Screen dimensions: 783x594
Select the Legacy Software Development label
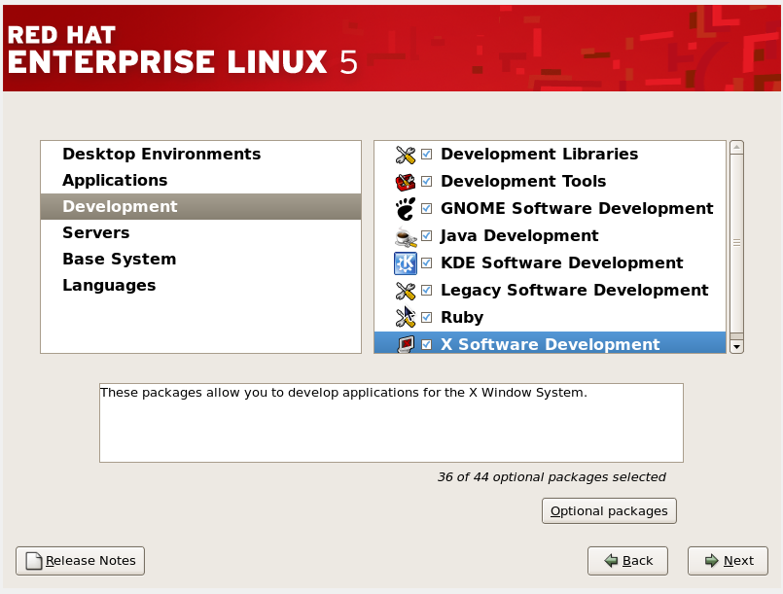point(574,290)
